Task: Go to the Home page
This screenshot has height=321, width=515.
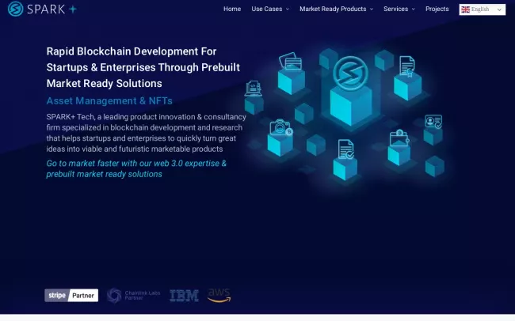Action: point(232,9)
